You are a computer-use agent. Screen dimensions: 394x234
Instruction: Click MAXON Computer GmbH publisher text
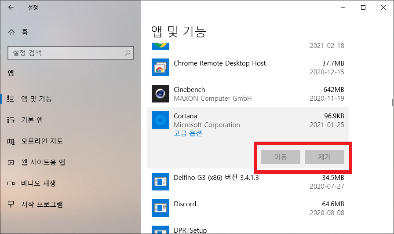pyautogui.click(x=212, y=98)
